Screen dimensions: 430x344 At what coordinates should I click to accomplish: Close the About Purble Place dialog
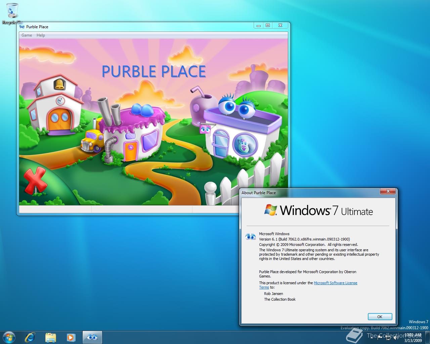coord(388,191)
